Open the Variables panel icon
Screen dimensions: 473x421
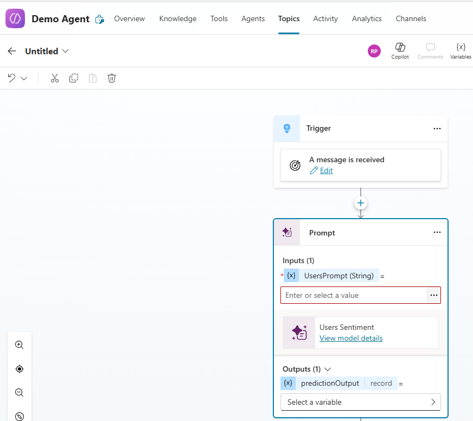pos(461,50)
